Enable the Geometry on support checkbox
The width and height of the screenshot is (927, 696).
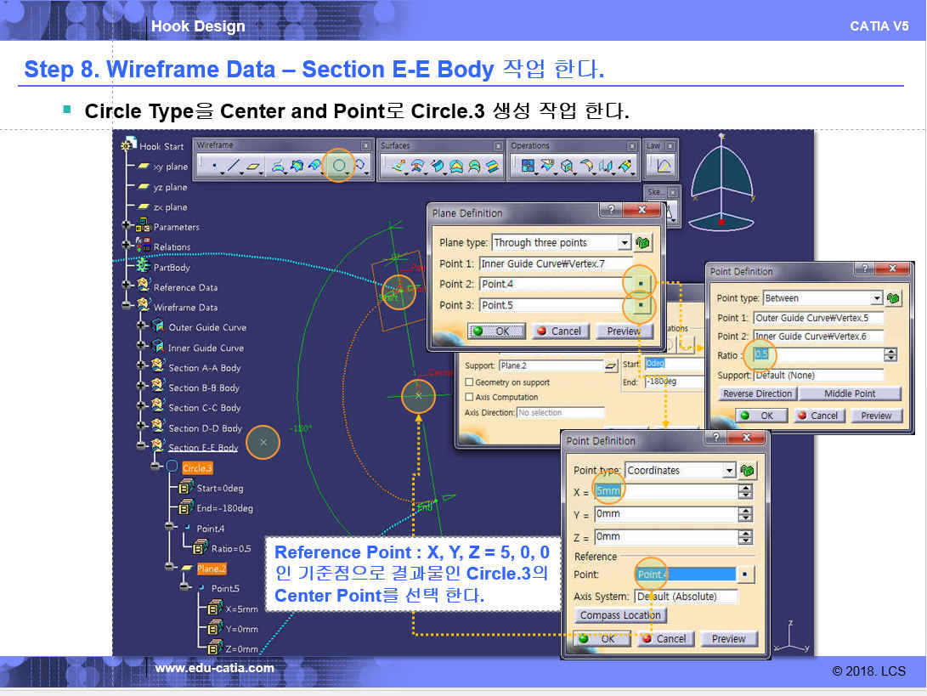(x=469, y=383)
